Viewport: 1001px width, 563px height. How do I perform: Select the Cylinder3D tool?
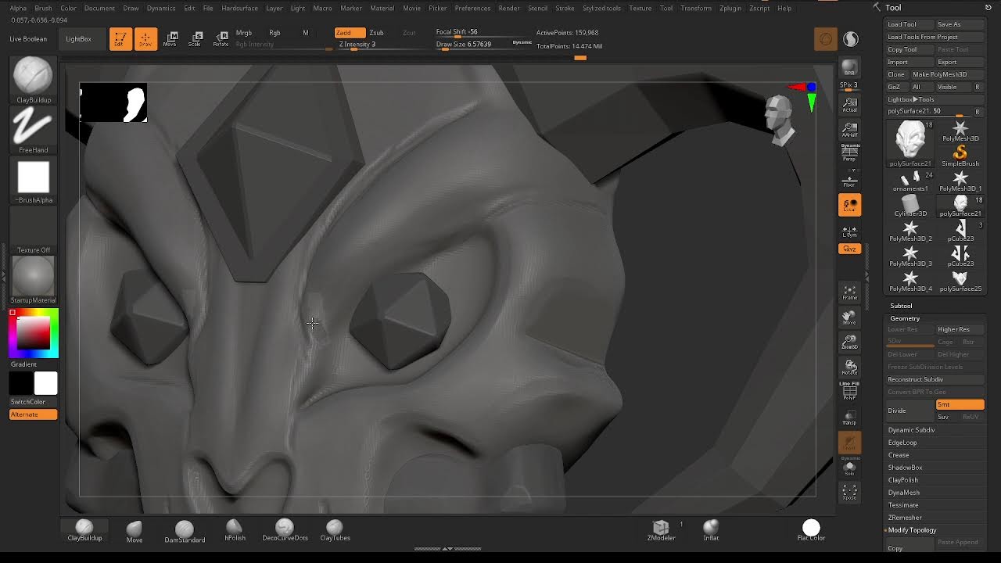click(x=910, y=205)
